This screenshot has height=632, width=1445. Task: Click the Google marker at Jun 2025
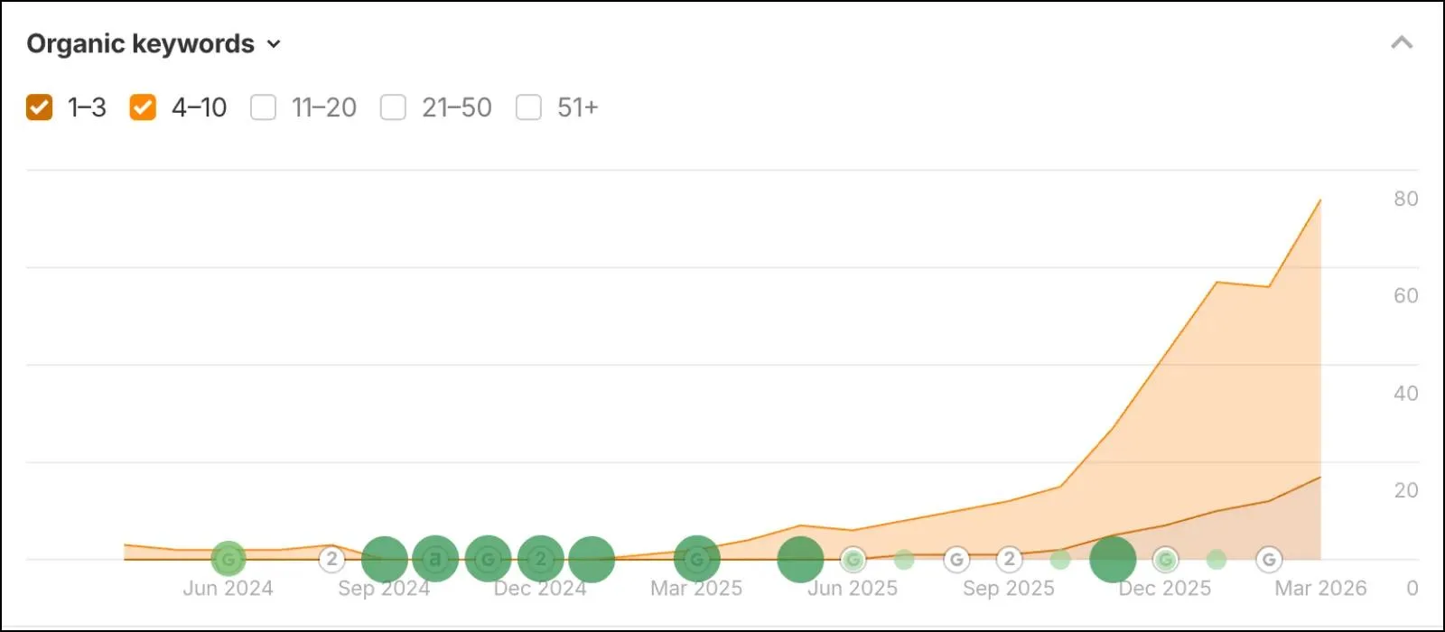pos(853,560)
